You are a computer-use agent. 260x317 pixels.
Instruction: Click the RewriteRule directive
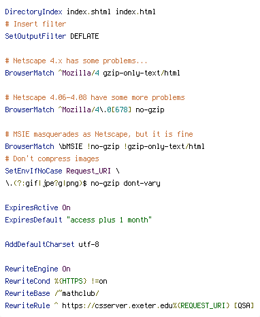click(x=27, y=305)
